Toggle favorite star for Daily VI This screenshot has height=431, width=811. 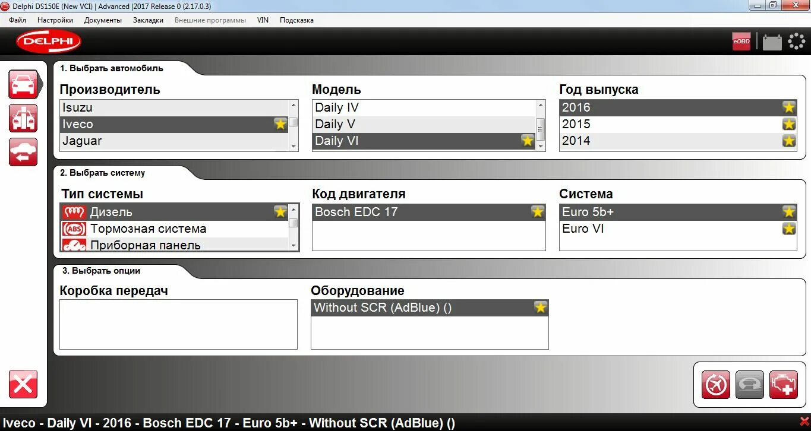(528, 141)
